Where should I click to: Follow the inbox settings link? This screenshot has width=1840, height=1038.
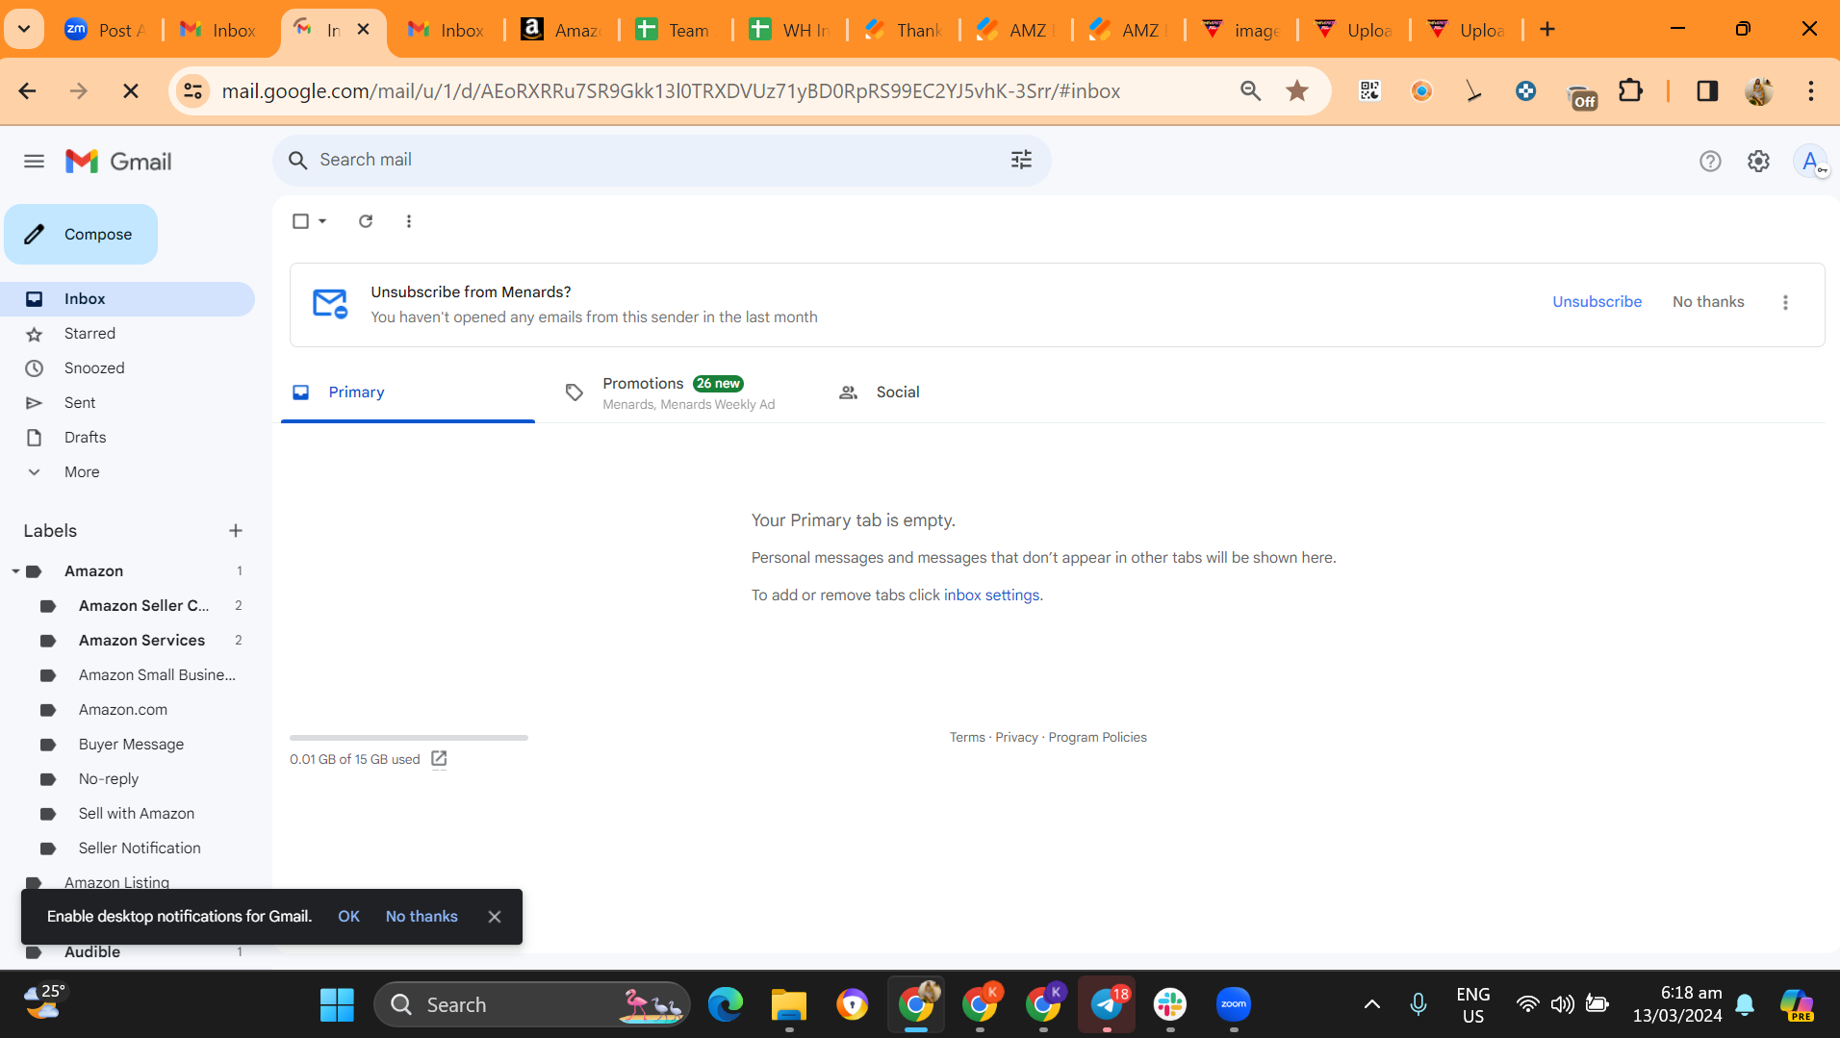tap(991, 595)
